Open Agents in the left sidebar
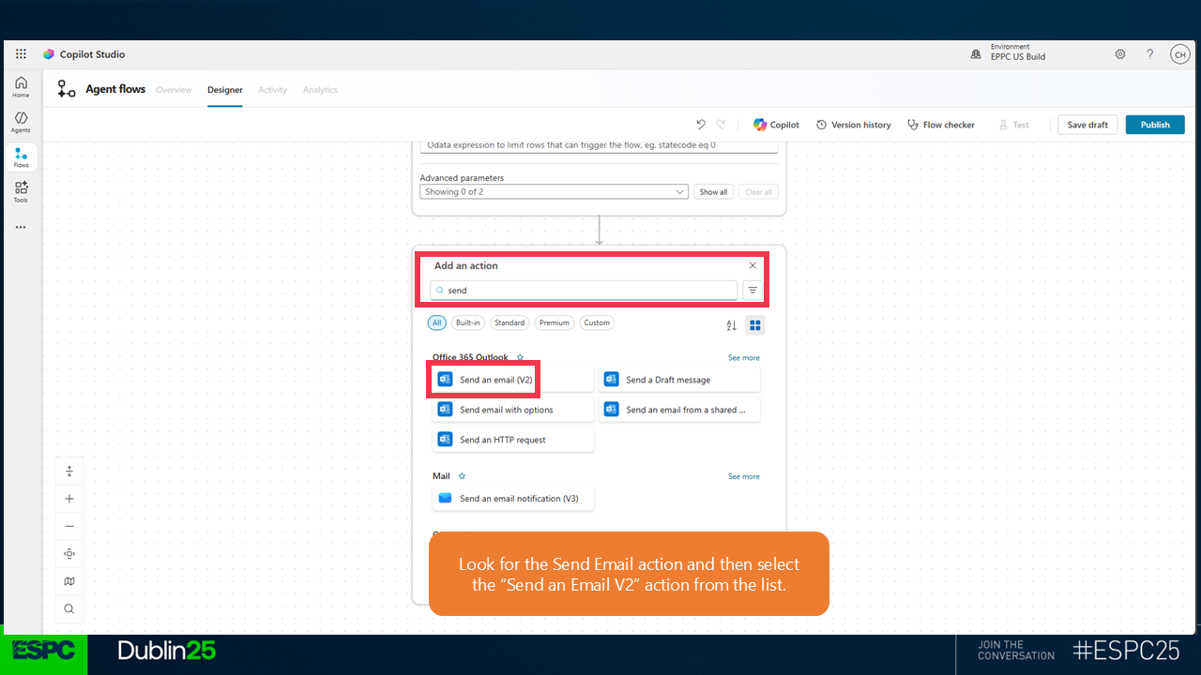 [x=21, y=122]
